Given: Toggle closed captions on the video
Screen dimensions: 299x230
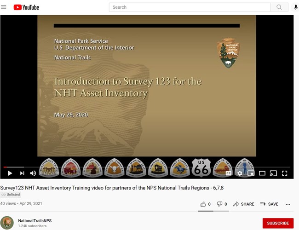Looking at the screenshot, I should coord(228,173).
